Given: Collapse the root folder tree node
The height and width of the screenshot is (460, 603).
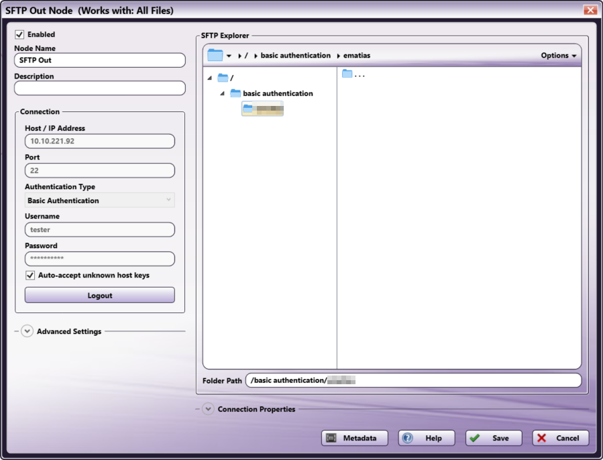Looking at the screenshot, I should [x=209, y=78].
